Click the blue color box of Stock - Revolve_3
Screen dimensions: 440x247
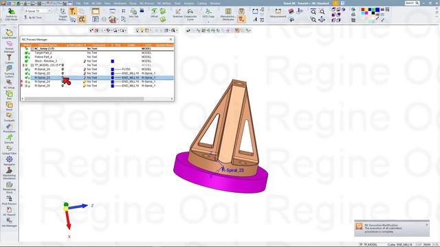click(x=113, y=61)
